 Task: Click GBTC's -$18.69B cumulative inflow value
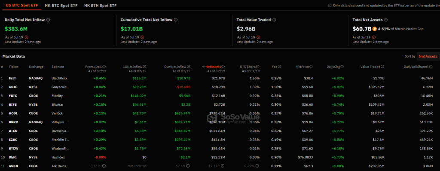coord(183,87)
